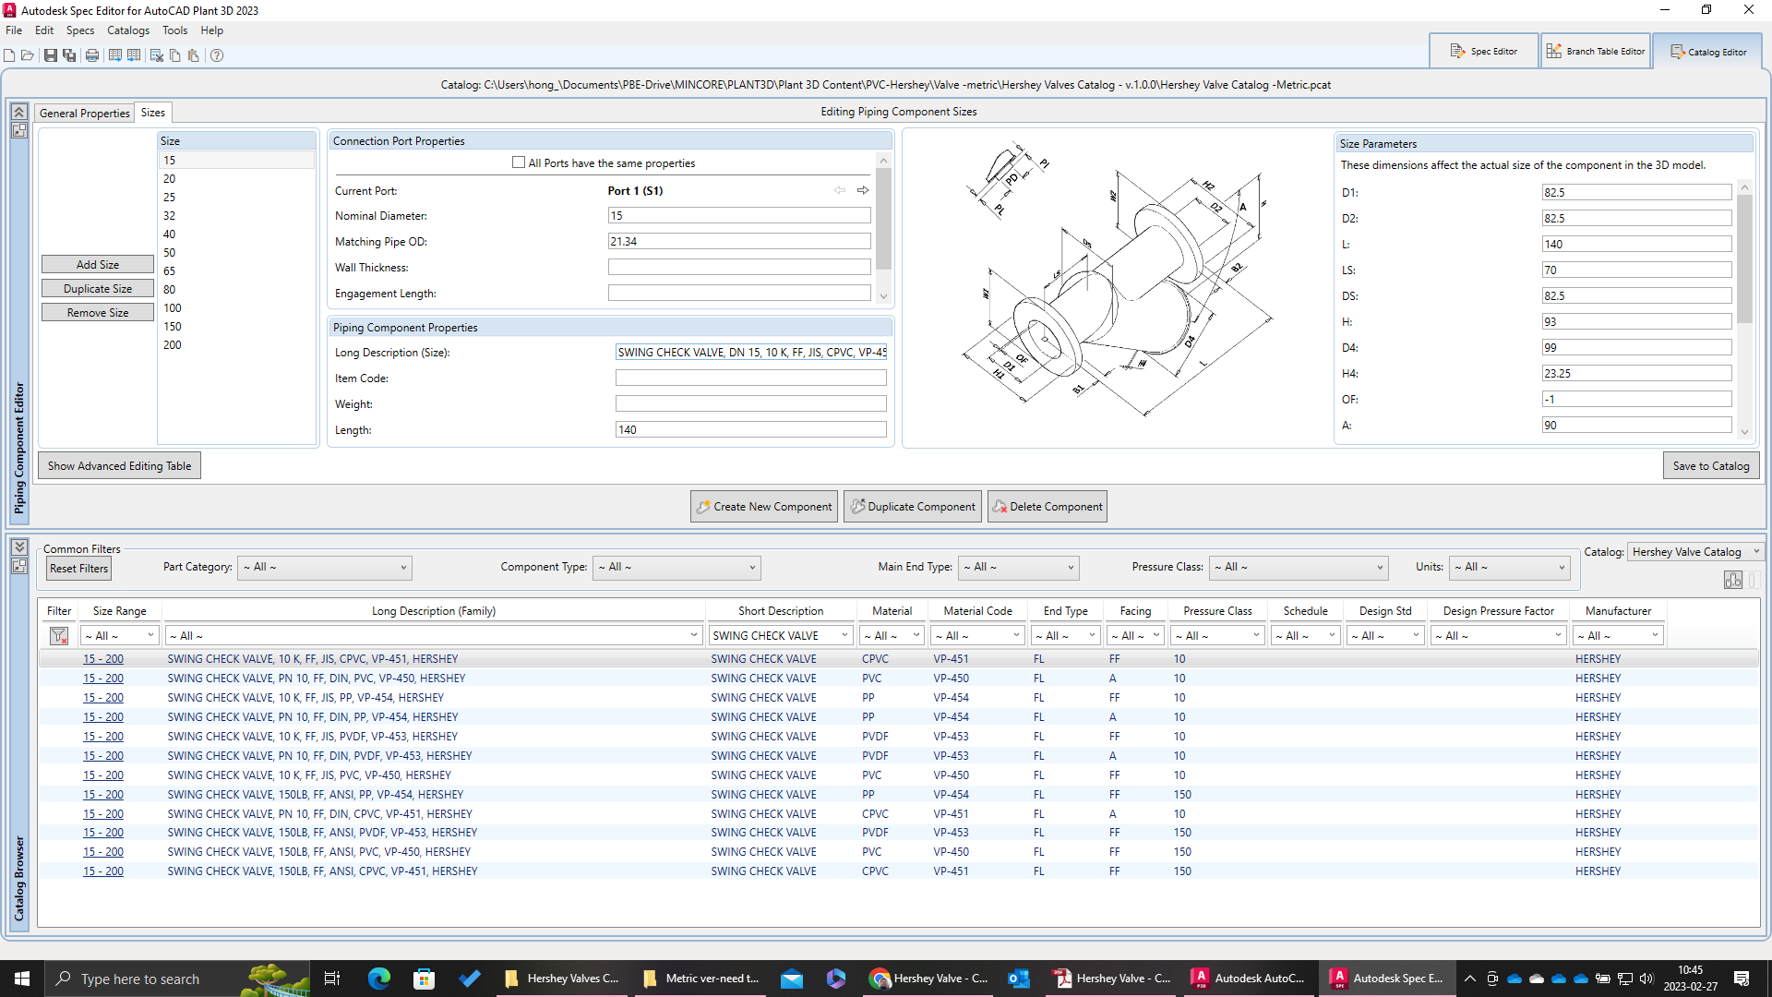Open the Catalogs menu
1772x997 pixels.
pos(127,30)
